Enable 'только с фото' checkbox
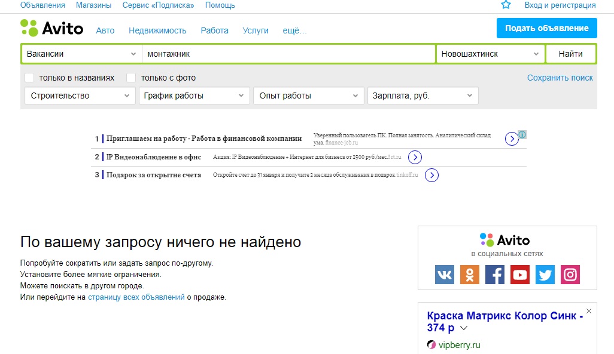This screenshot has width=614, height=354. pos(131,78)
